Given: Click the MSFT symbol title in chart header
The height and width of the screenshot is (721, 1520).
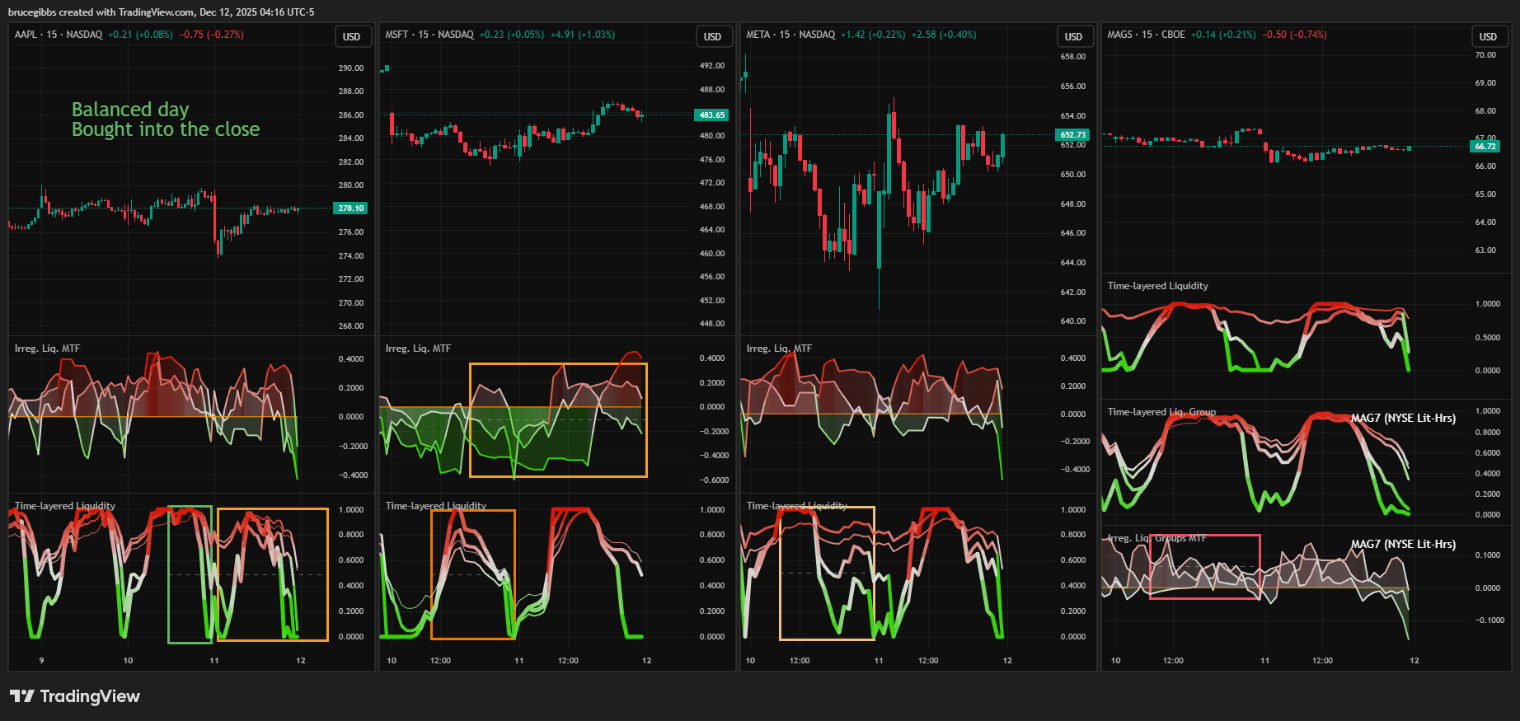Looking at the screenshot, I should coord(396,35).
